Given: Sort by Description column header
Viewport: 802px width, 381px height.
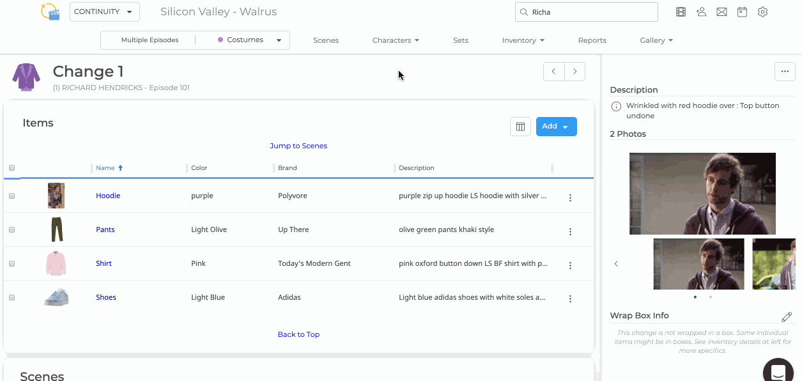Looking at the screenshot, I should 417,168.
